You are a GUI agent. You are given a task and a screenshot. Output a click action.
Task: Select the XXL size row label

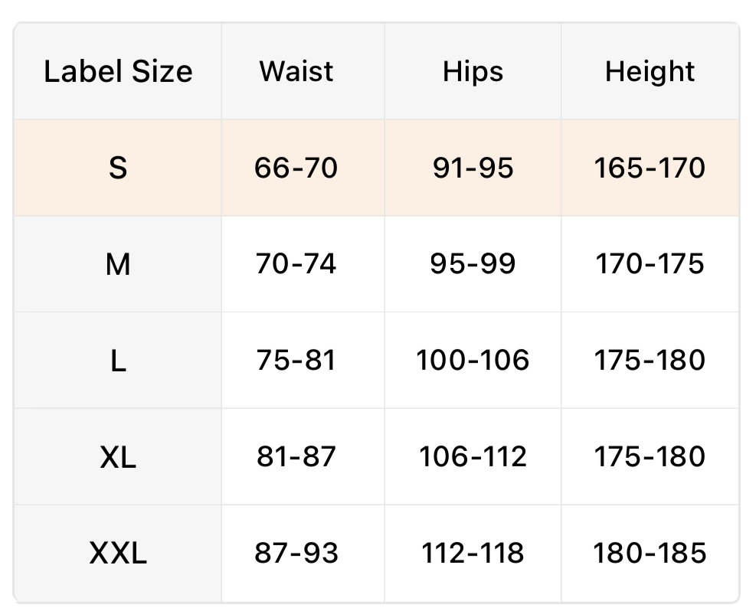[x=118, y=553]
